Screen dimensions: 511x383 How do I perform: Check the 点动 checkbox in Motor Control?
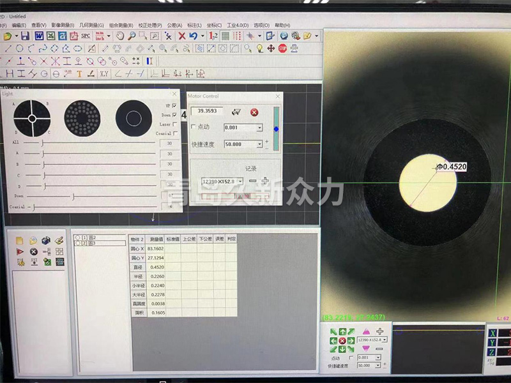click(194, 128)
